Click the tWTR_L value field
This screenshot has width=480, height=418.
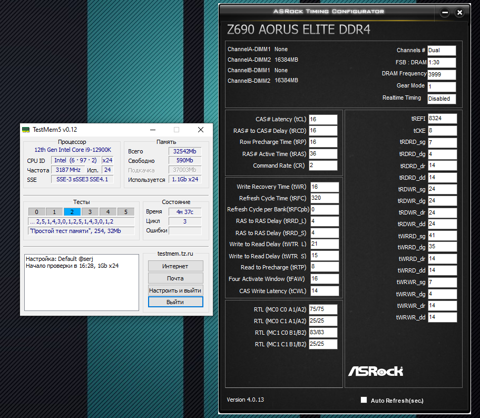click(325, 244)
